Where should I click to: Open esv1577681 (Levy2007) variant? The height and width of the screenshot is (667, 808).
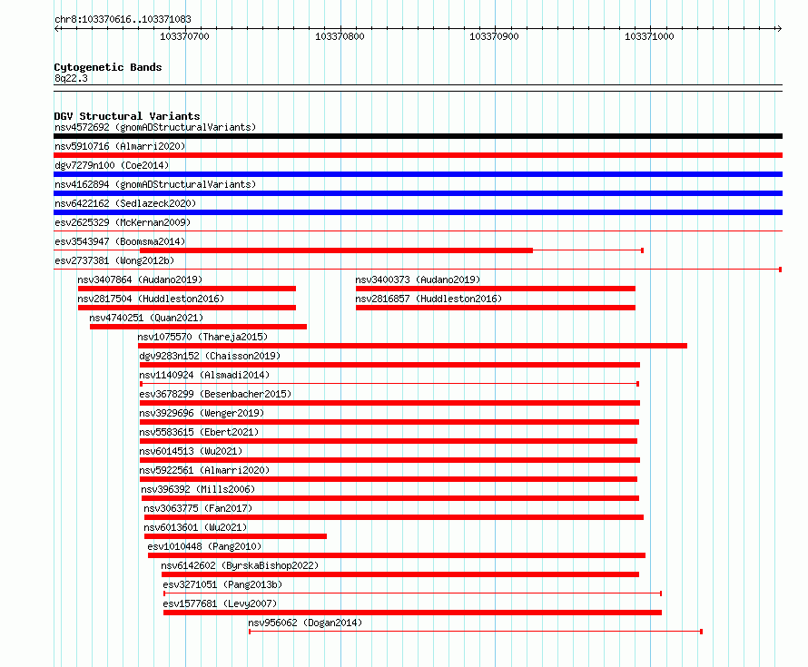coord(220,603)
